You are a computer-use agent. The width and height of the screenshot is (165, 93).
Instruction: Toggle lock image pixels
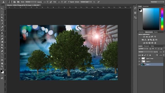point(145,55)
